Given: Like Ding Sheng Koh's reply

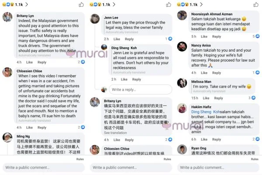Looking at the screenshot, I should 124,79.
